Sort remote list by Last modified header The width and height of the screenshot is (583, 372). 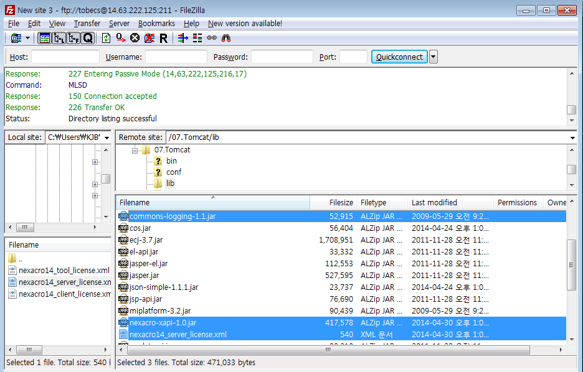pos(450,203)
